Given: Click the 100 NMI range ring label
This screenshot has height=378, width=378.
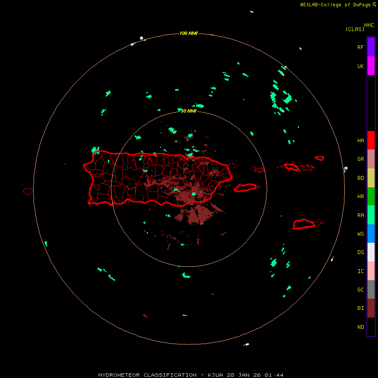Looking at the screenshot, I should point(189,33).
